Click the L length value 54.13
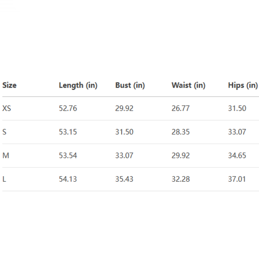Screen dimensions: 259x259 pyautogui.click(x=68, y=179)
